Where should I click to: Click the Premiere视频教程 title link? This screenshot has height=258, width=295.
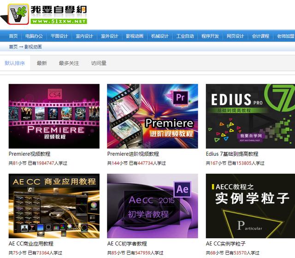click(29, 154)
